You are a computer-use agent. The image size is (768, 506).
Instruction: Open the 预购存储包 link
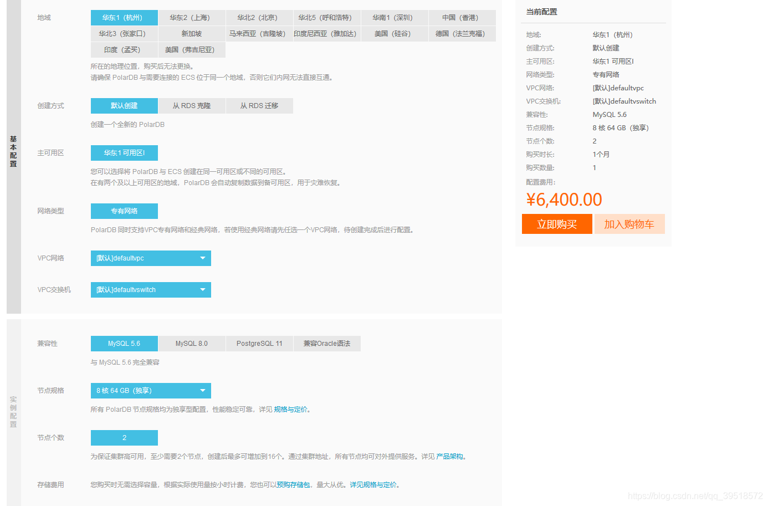coord(294,485)
